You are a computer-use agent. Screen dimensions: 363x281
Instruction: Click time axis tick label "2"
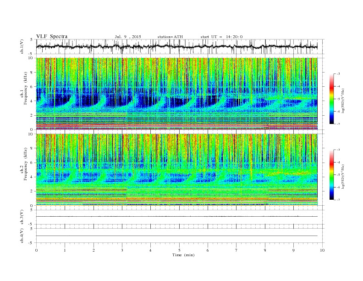[93, 250]
